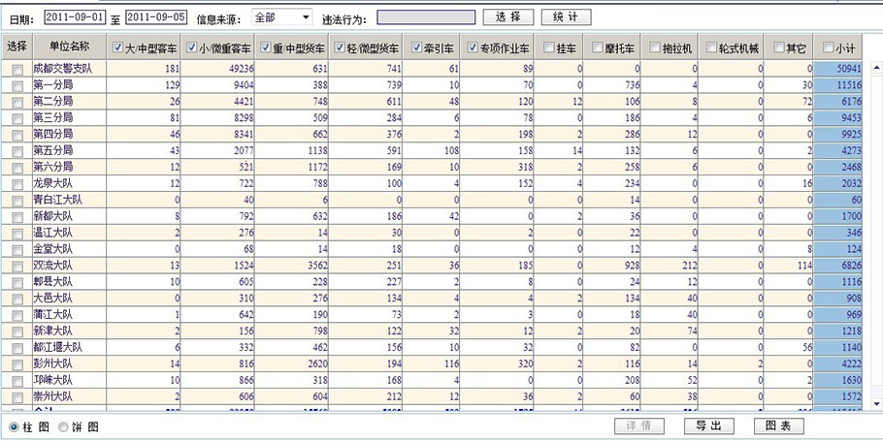Select the 温江大队 row checkbox

pos(17,234)
